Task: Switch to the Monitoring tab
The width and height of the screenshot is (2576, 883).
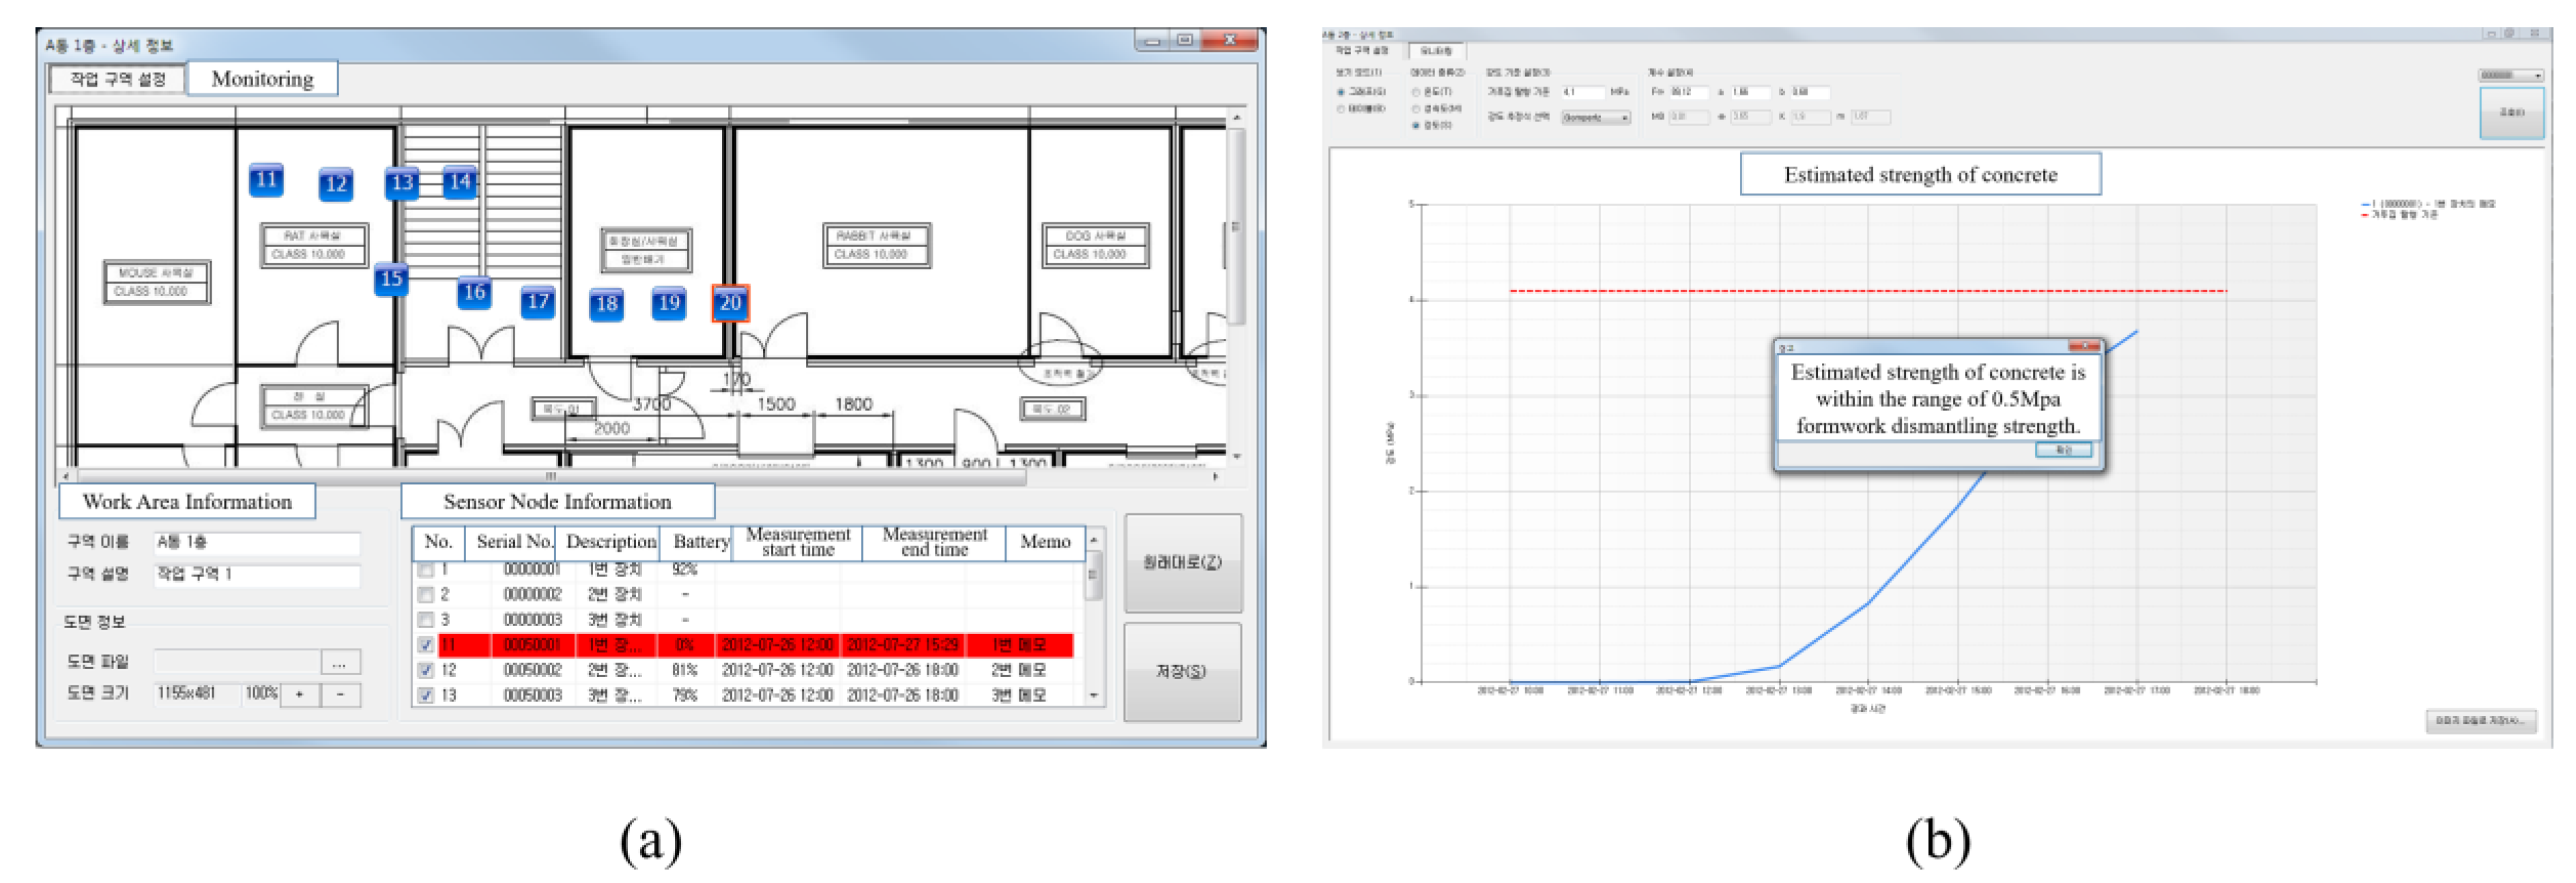Action: (262, 79)
